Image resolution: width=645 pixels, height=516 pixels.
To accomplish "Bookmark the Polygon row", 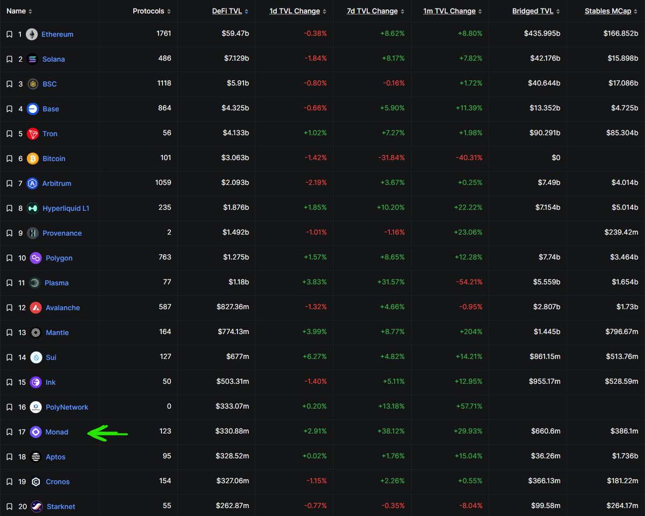I will point(9,258).
